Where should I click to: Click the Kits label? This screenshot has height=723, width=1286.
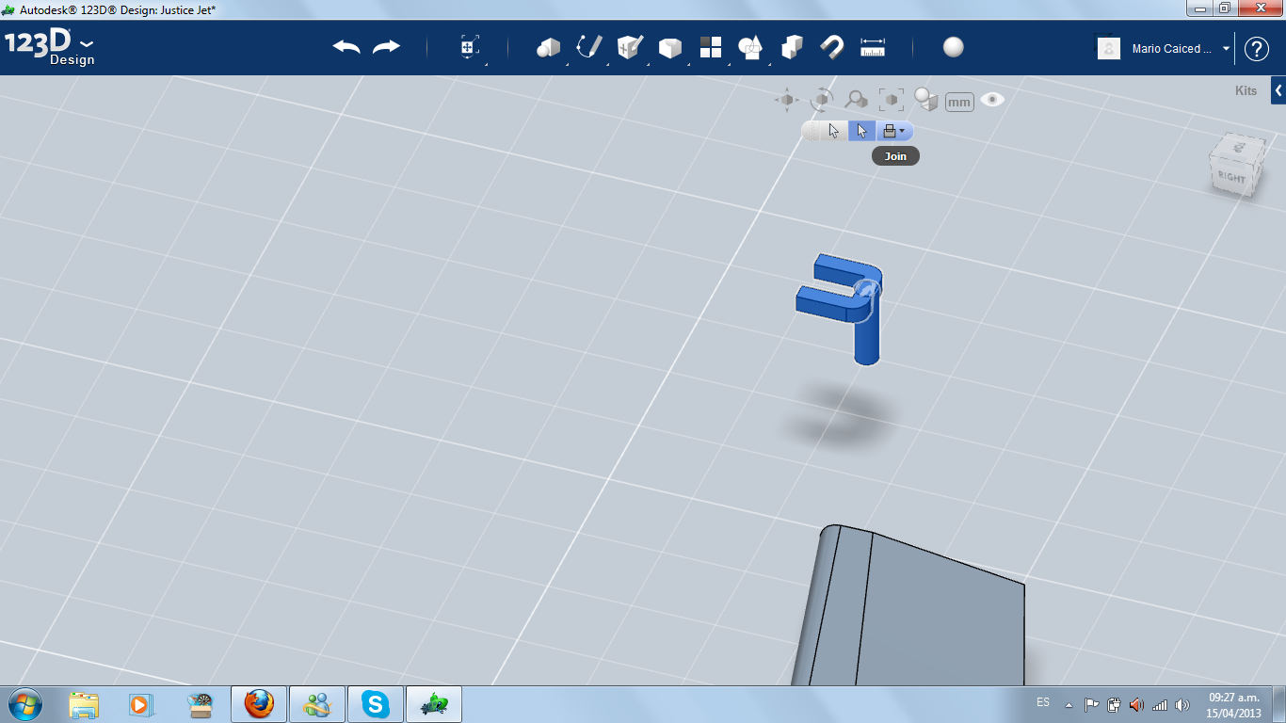(1246, 91)
